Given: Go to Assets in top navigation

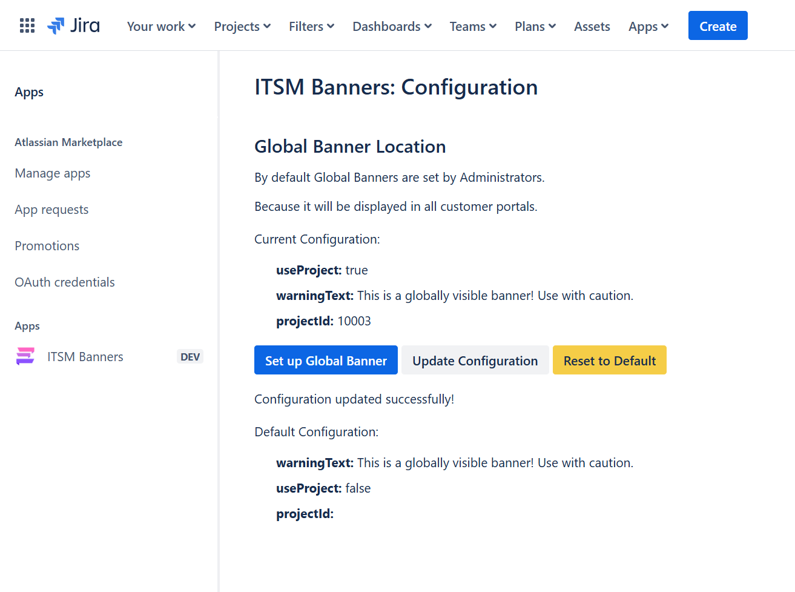Looking at the screenshot, I should [592, 26].
